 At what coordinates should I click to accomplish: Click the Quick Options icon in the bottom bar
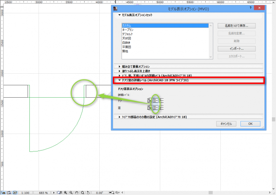coord(4,193)
